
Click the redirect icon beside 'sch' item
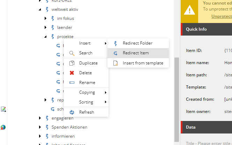pos(53,109)
